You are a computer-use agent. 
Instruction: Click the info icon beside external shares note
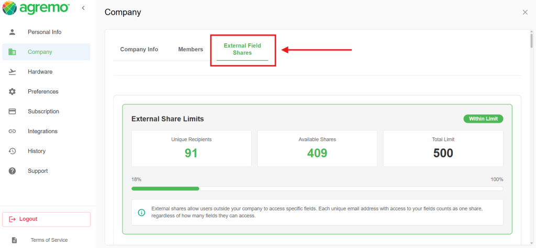141,212
